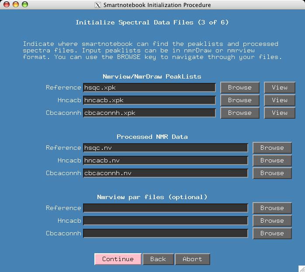Browse for Hncacb Nmrview par file
The image size is (305, 272).
click(x=272, y=220)
